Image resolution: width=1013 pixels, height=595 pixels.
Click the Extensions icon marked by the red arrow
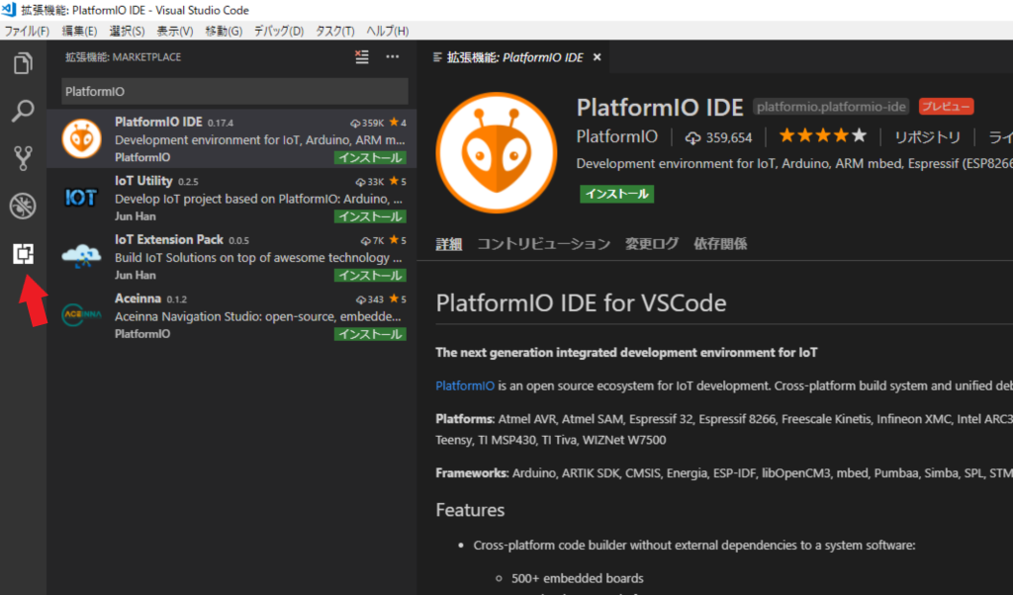pos(23,254)
